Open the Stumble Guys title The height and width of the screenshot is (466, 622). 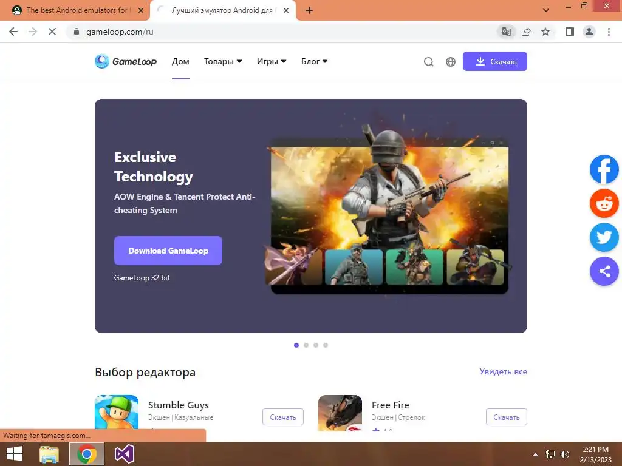coord(179,405)
